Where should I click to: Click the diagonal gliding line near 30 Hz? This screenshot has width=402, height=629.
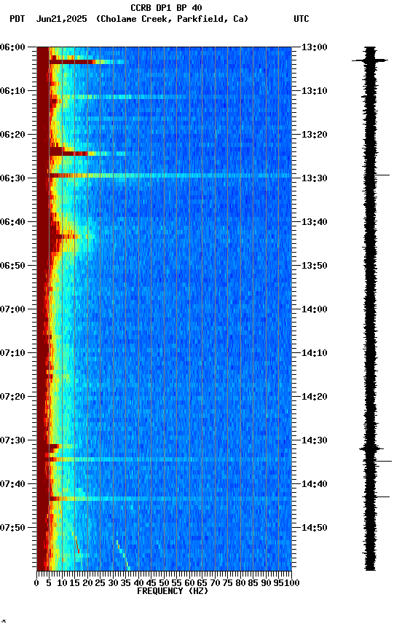(123, 555)
